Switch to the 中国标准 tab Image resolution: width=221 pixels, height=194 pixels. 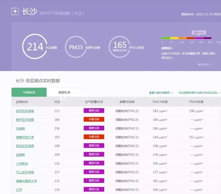pos(29,93)
